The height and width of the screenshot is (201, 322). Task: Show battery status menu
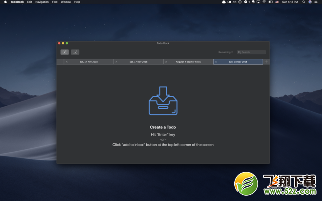click(x=271, y=2)
